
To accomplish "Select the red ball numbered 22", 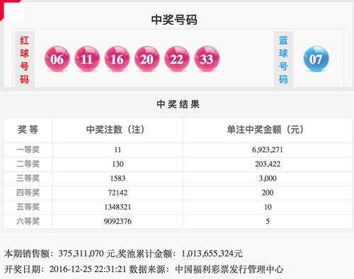I will pyautogui.click(x=177, y=59).
